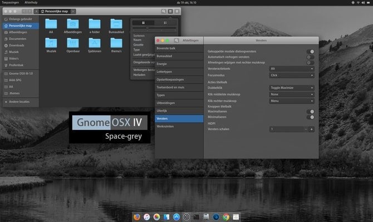Launch the Terminal from the dock

[x=197, y=217]
